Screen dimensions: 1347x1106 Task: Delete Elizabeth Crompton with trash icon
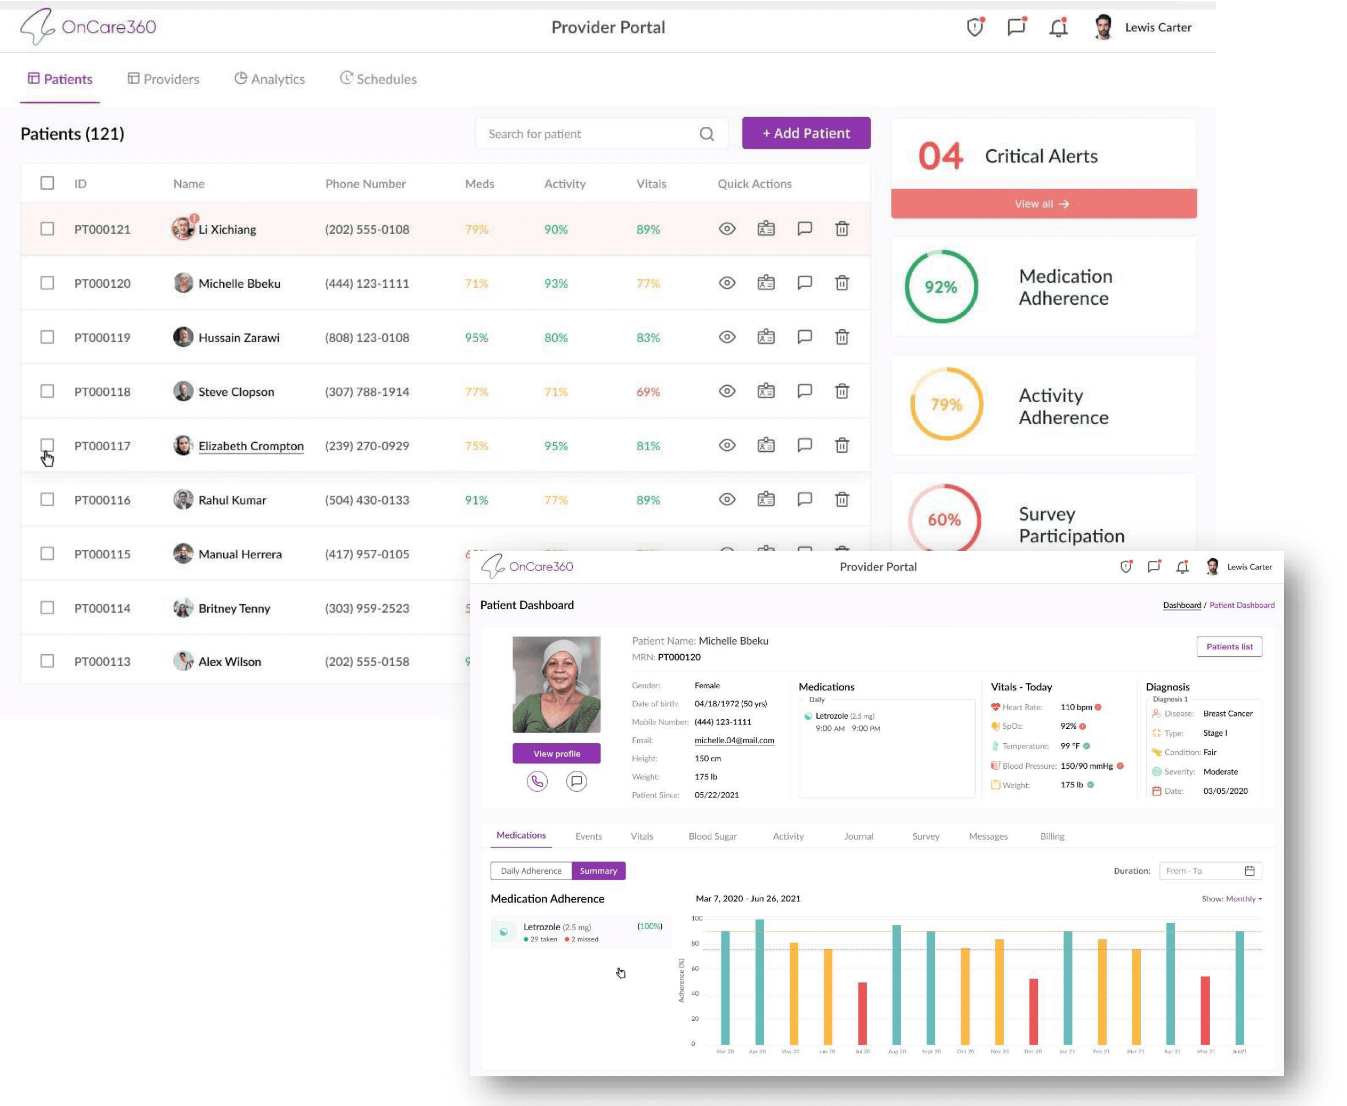[842, 445]
